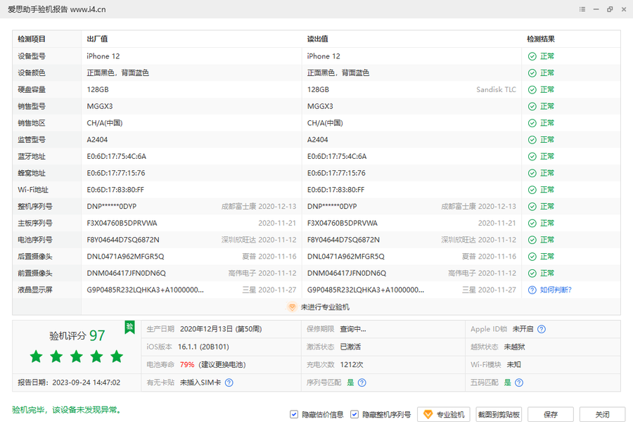Viewport: 633px width, 431px height.
Task: Open the title bar menu list icon
Action: (x=582, y=9)
